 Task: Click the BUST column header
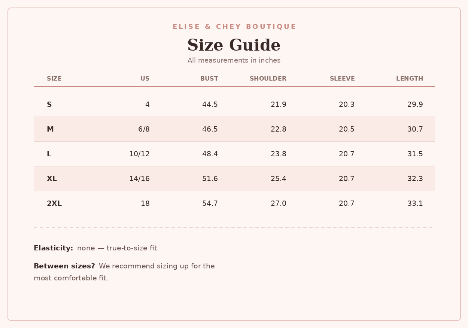point(209,79)
